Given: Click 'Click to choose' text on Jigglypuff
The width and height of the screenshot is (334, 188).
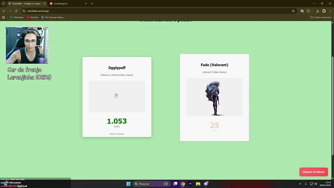Looking at the screenshot, I should point(117,134).
